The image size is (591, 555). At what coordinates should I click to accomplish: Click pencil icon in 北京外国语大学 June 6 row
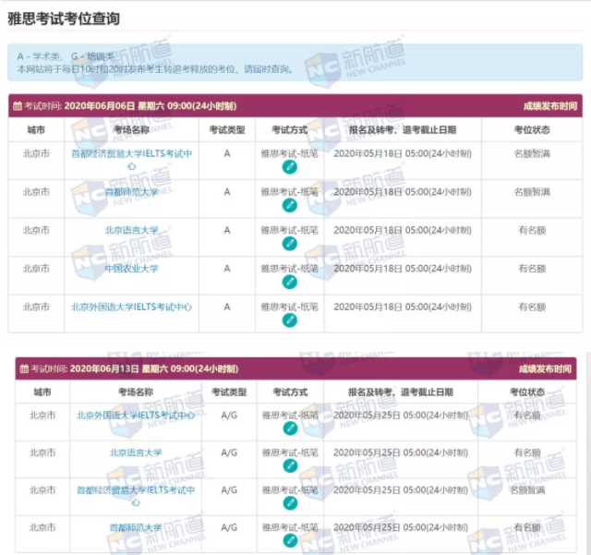[289, 320]
